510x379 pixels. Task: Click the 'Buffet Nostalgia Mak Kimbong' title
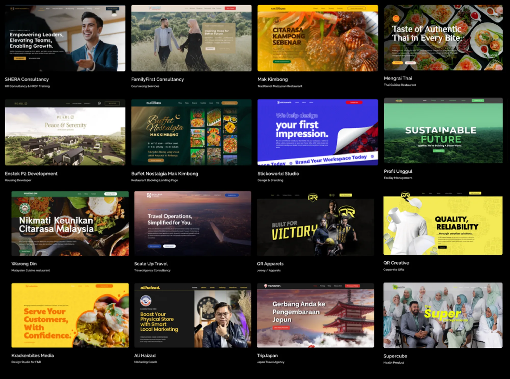click(x=164, y=174)
